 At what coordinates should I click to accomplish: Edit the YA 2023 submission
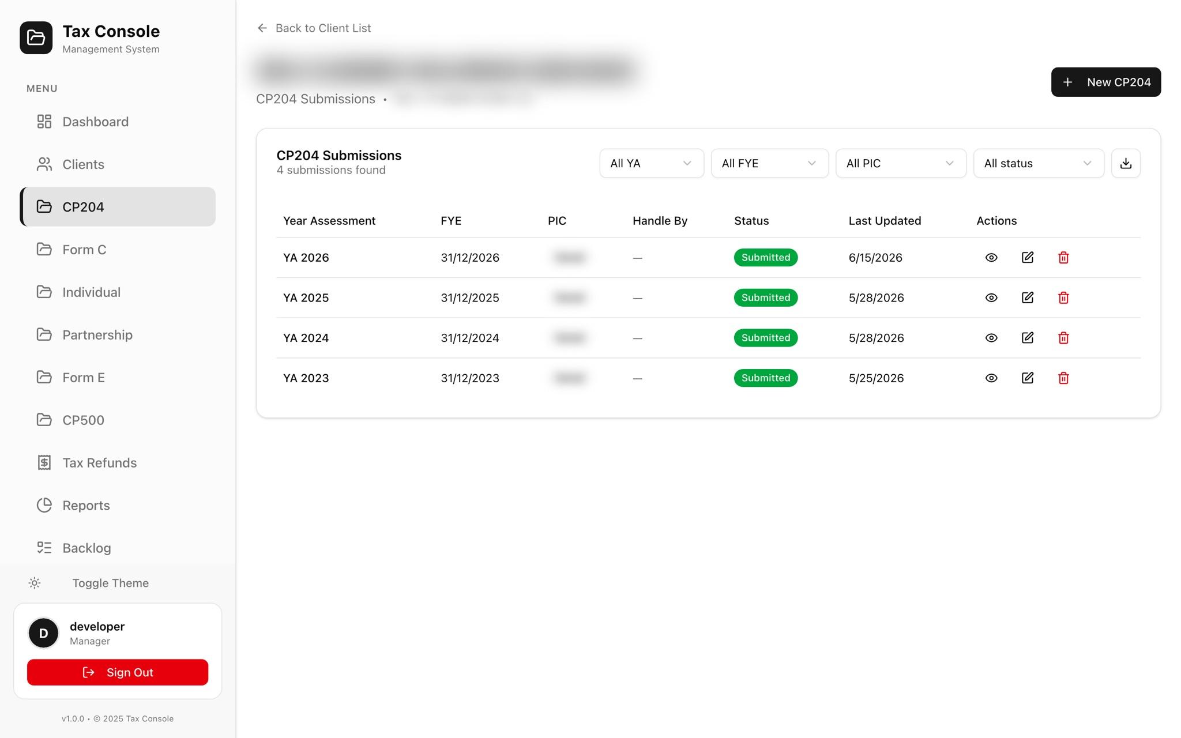1028,378
